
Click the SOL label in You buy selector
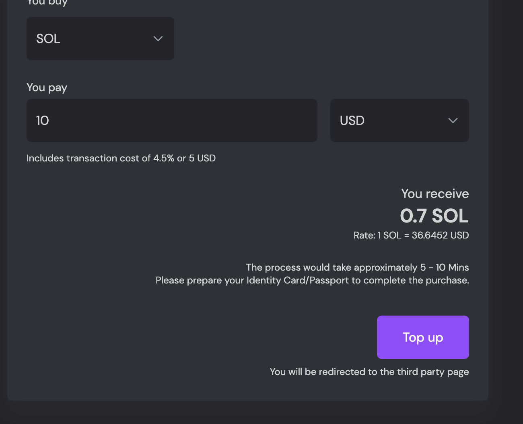pos(48,39)
